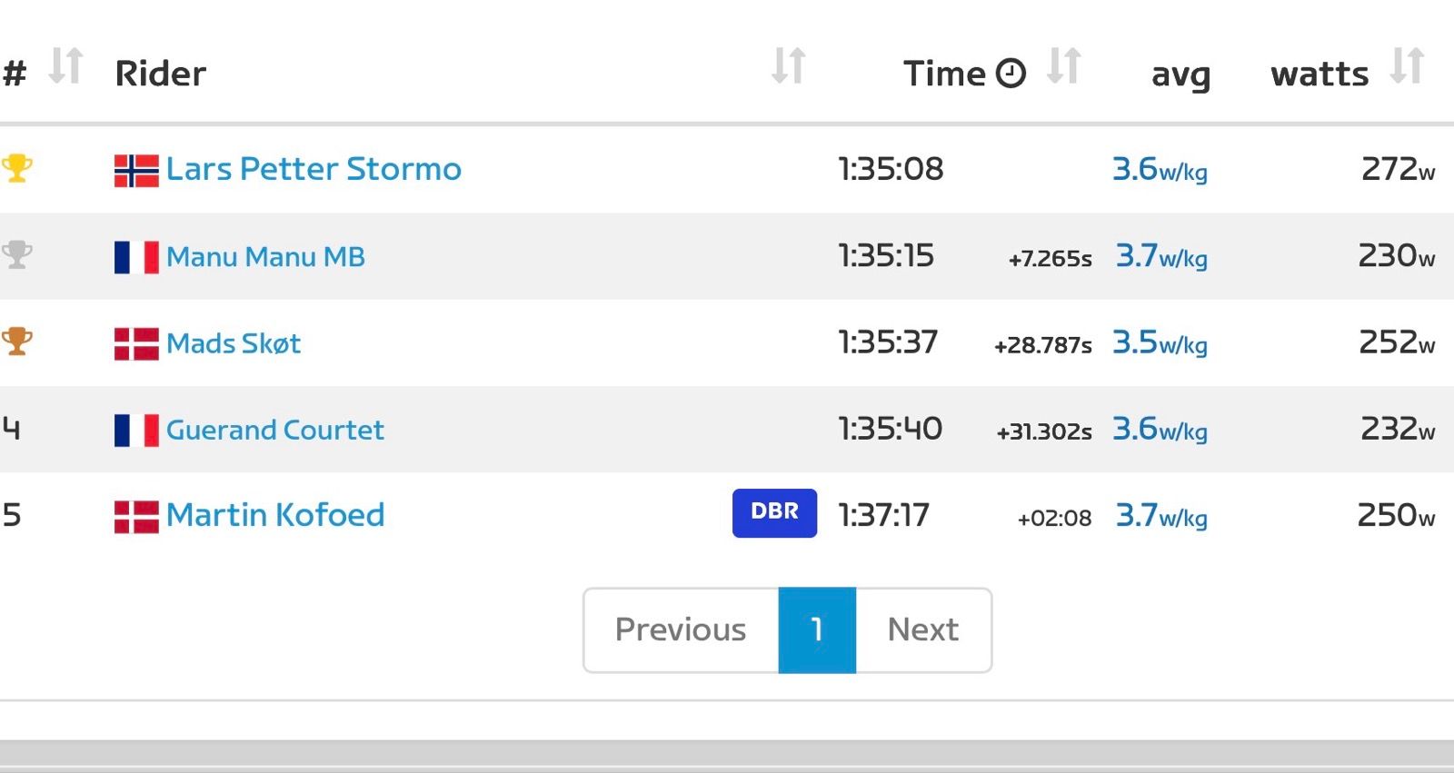Viewport: 1454px width, 773px height.
Task: Sort results by position number column
Action: pos(65,66)
